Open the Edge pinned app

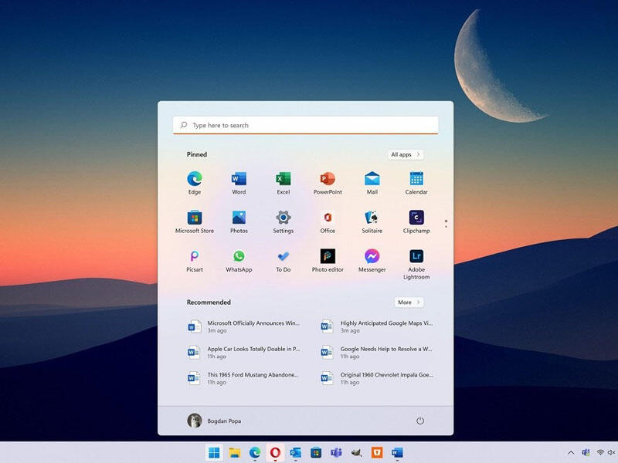(x=195, y=183)
